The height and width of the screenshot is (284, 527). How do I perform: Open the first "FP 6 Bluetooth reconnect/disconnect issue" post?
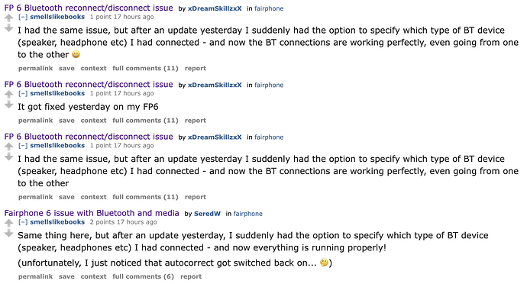89,8
